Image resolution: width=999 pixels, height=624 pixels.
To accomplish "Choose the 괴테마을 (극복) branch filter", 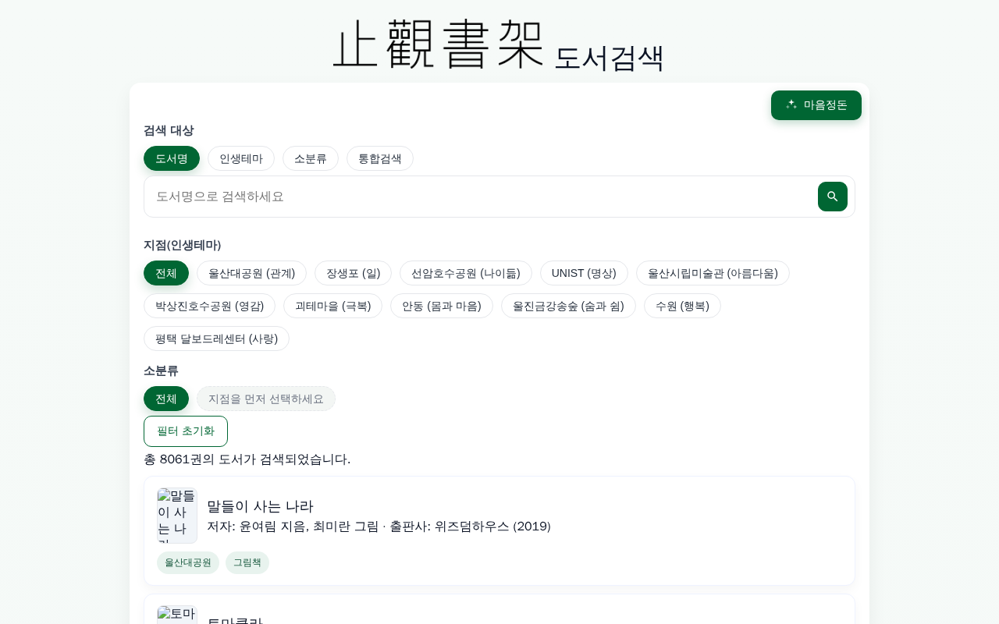I will pyautogui.click(x=332, y=306).
